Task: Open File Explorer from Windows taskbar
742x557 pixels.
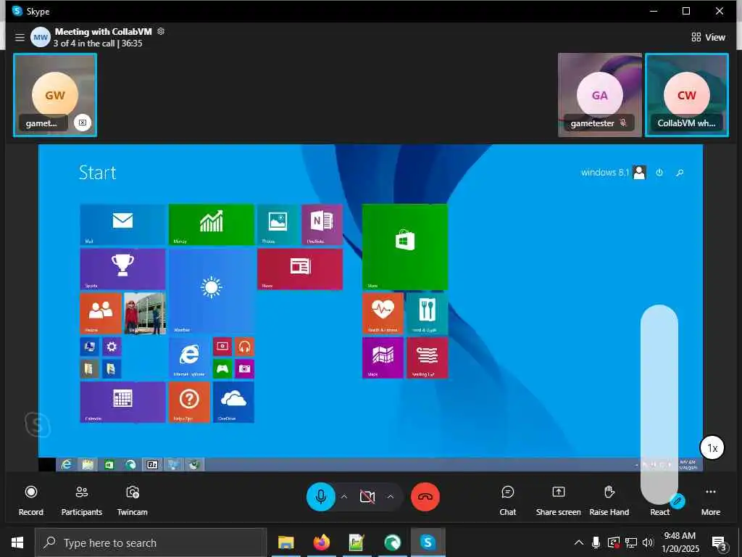Action: coord(285,542)
